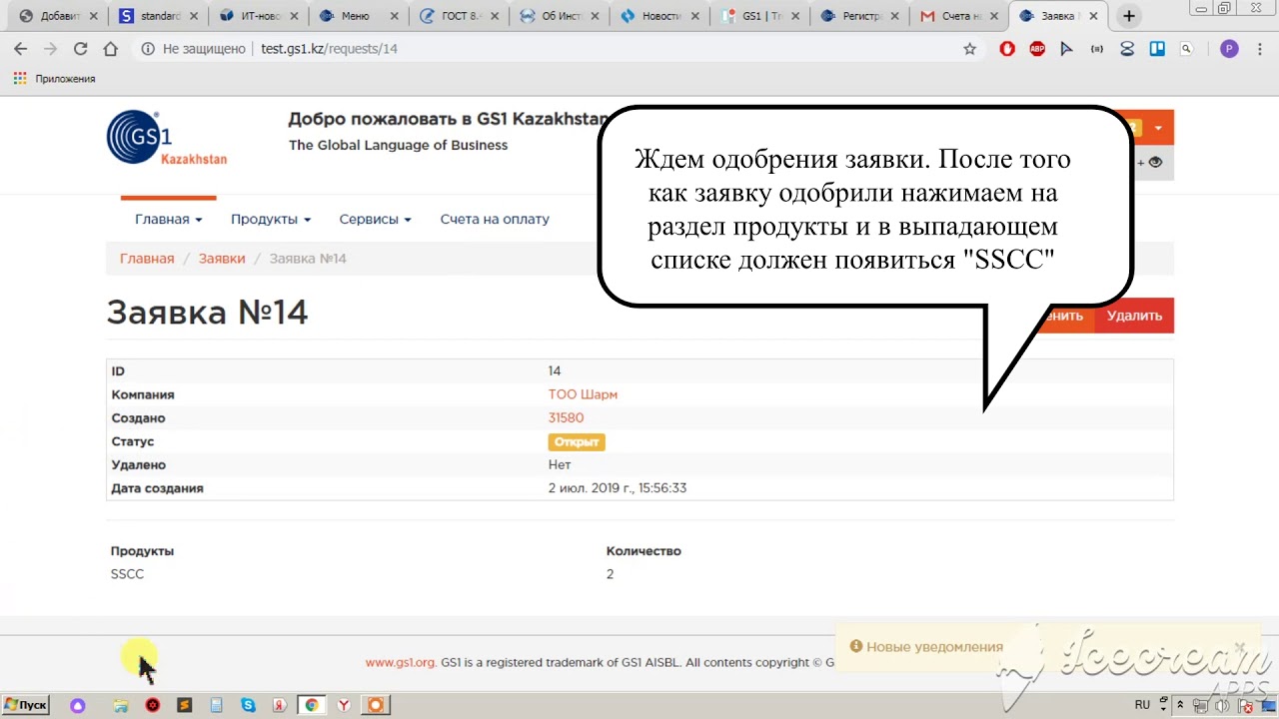
Task: Click the Заявки breadcrumb link
Action: (x=222, y=258)
